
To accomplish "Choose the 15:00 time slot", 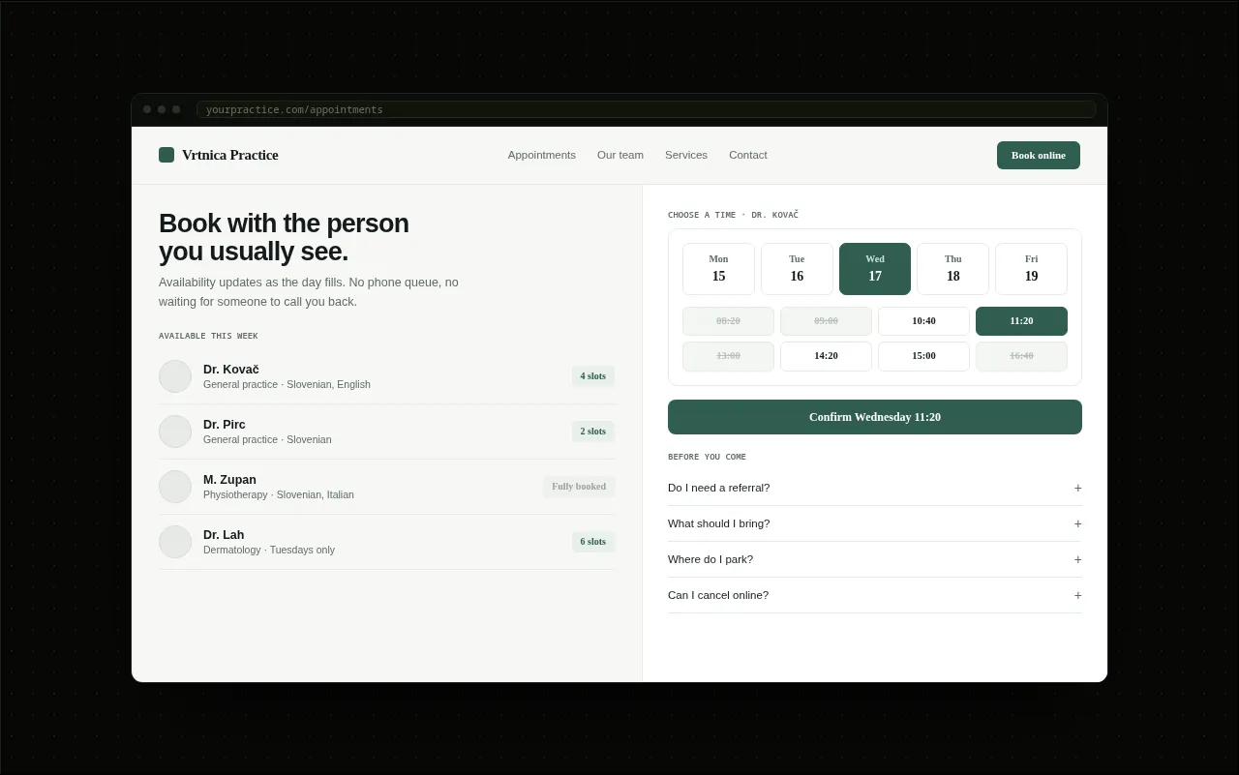I will pyautogui.click(x=923, y=356).
